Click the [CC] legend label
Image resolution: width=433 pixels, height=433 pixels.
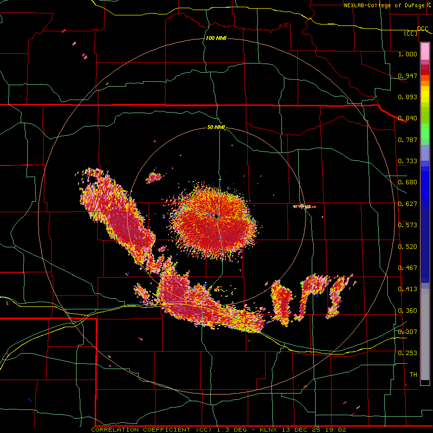pyautogui.click(x=411, y=33)
